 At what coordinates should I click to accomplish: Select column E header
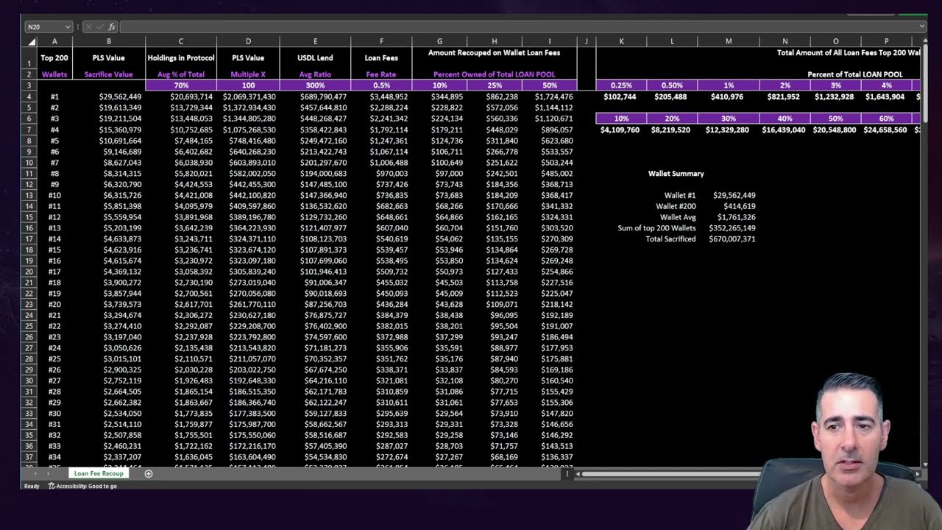click(x=315, y=41)
